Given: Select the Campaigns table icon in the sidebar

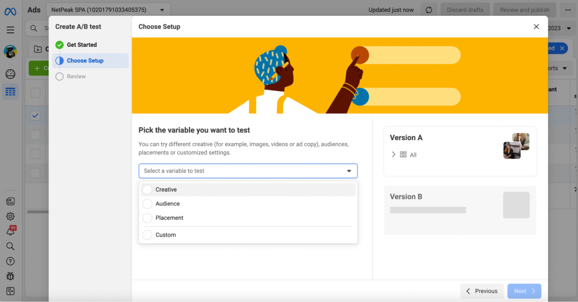Looking at the screenshot, I should pyautogui.click(x=10, y=92).
